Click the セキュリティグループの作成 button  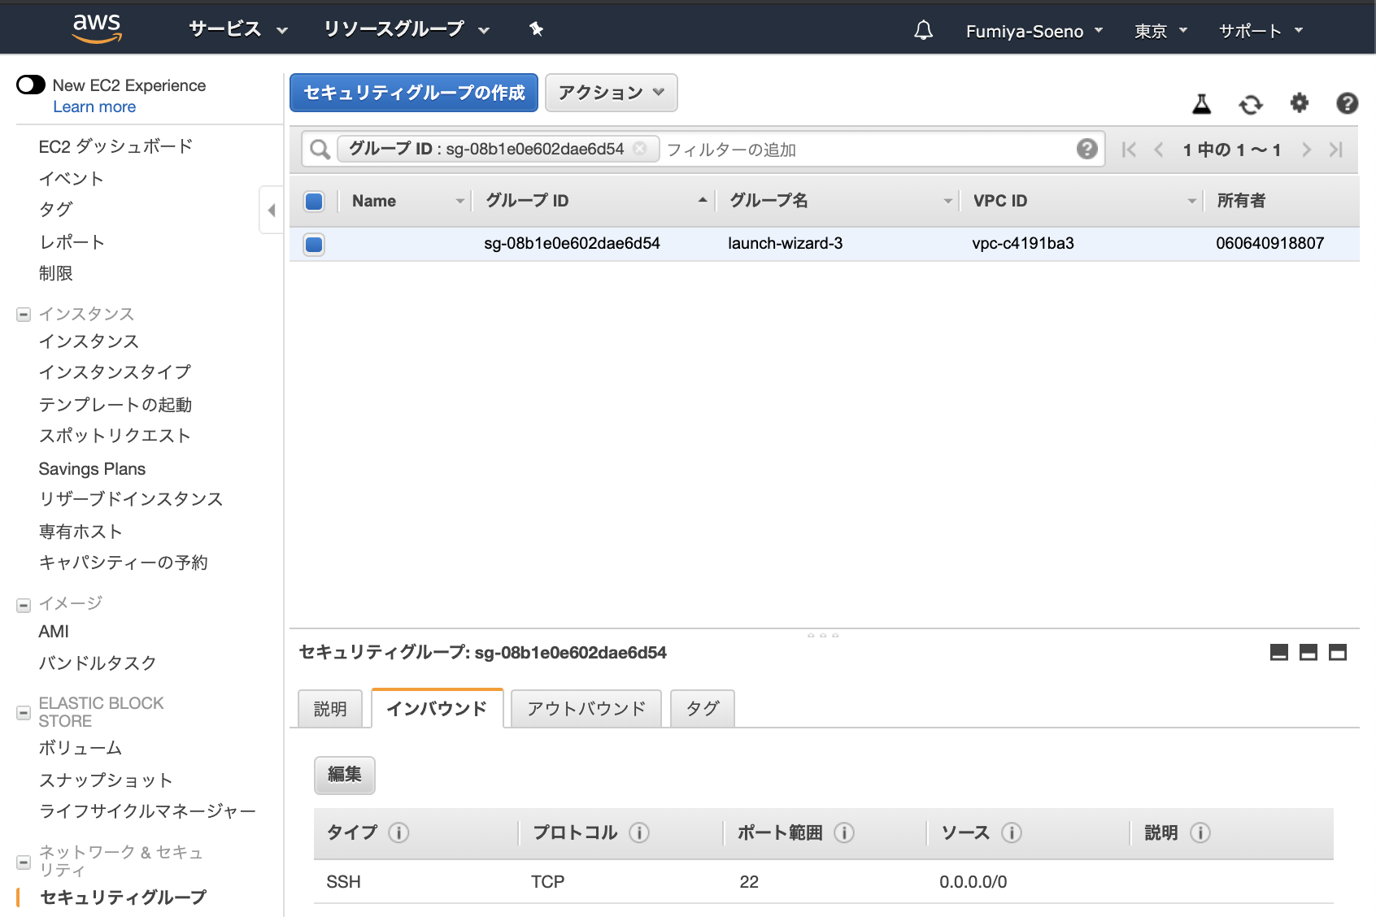(413, 93)
